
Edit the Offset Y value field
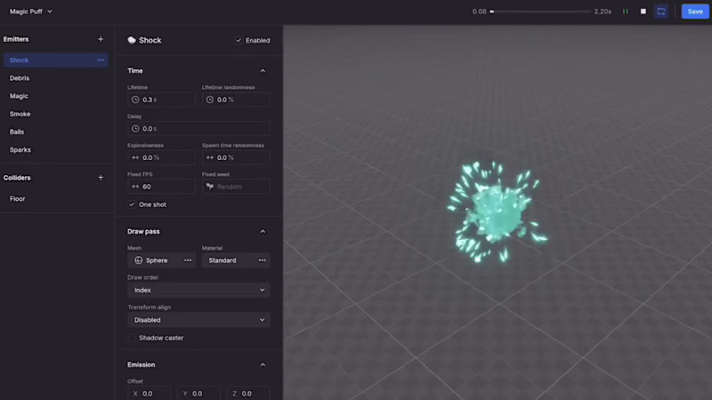pyautogui.click(x=198, y=393)
